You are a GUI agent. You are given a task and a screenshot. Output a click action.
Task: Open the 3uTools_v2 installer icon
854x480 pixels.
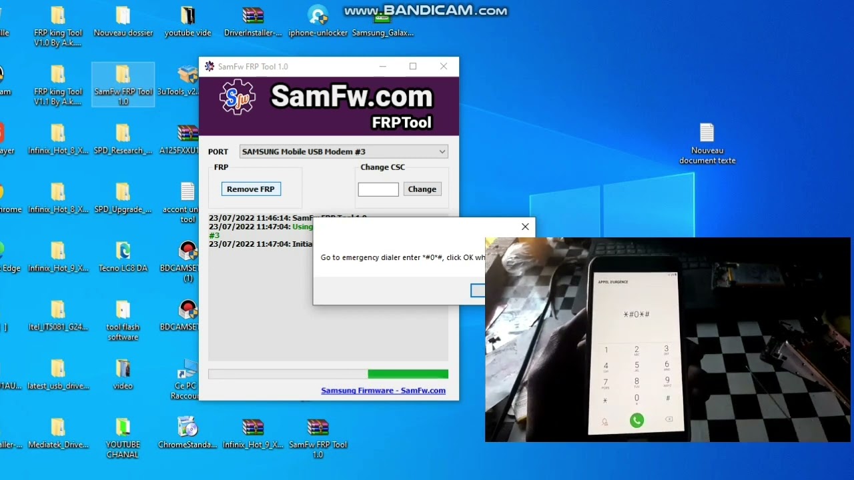[x=188, y=81]
